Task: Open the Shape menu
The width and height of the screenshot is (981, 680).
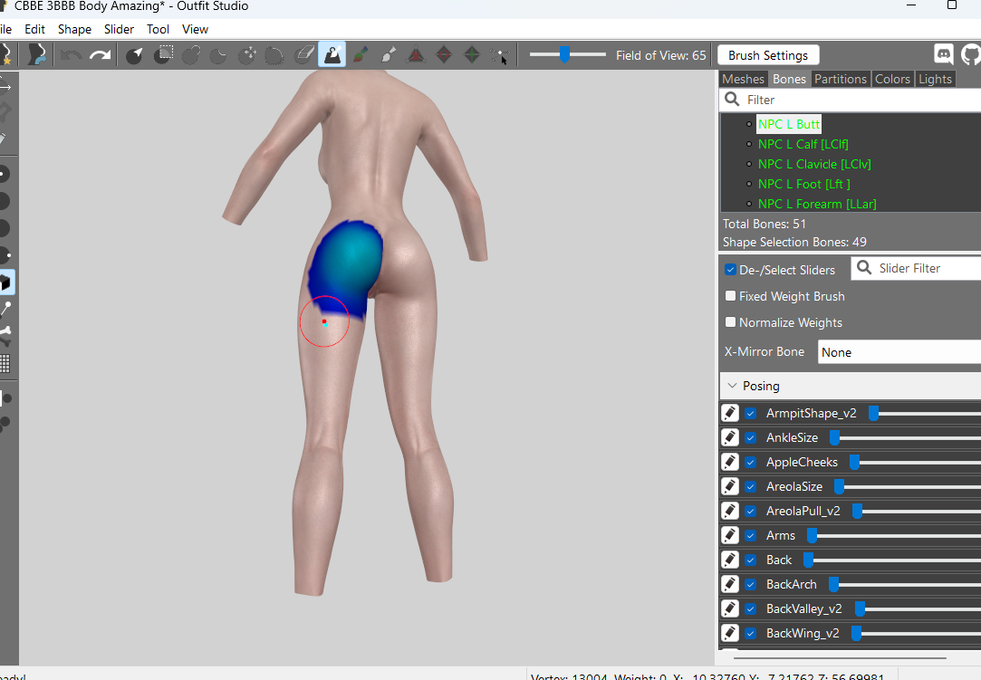Action: 74,29
